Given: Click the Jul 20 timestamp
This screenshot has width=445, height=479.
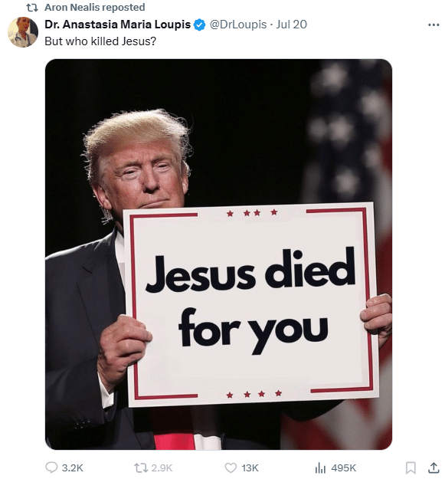Looking at the screenshot, I should point(292,25).
